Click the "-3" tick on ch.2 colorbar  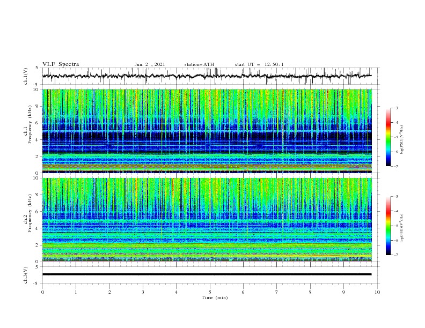point(395,197)
